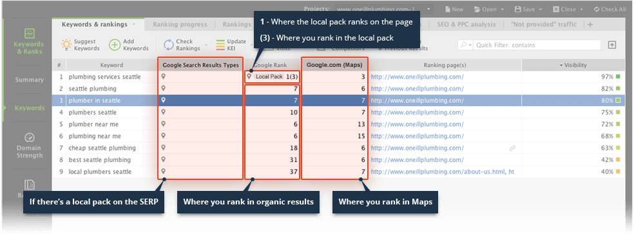Click the pin icon for local plumbers seattle
This screenshot has height=234, width=634.
click(163, 172)
